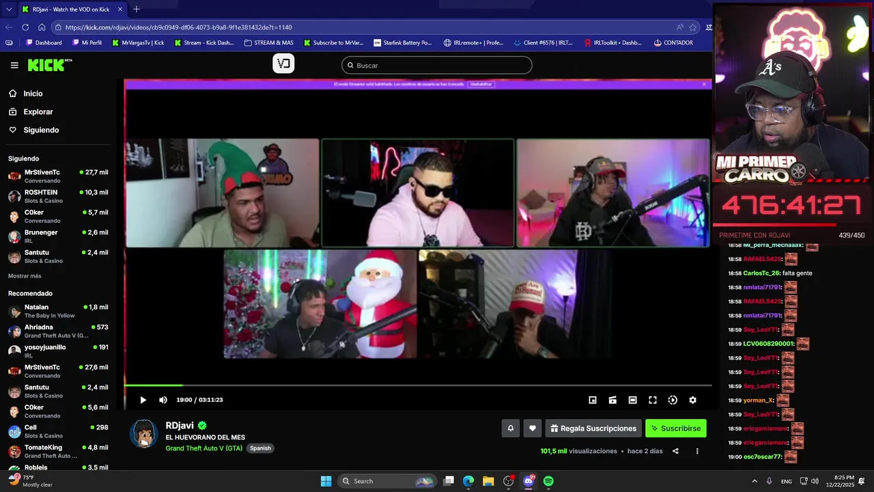Cast the video to a device
Screen dimensions: 874x492
[612, 400]
